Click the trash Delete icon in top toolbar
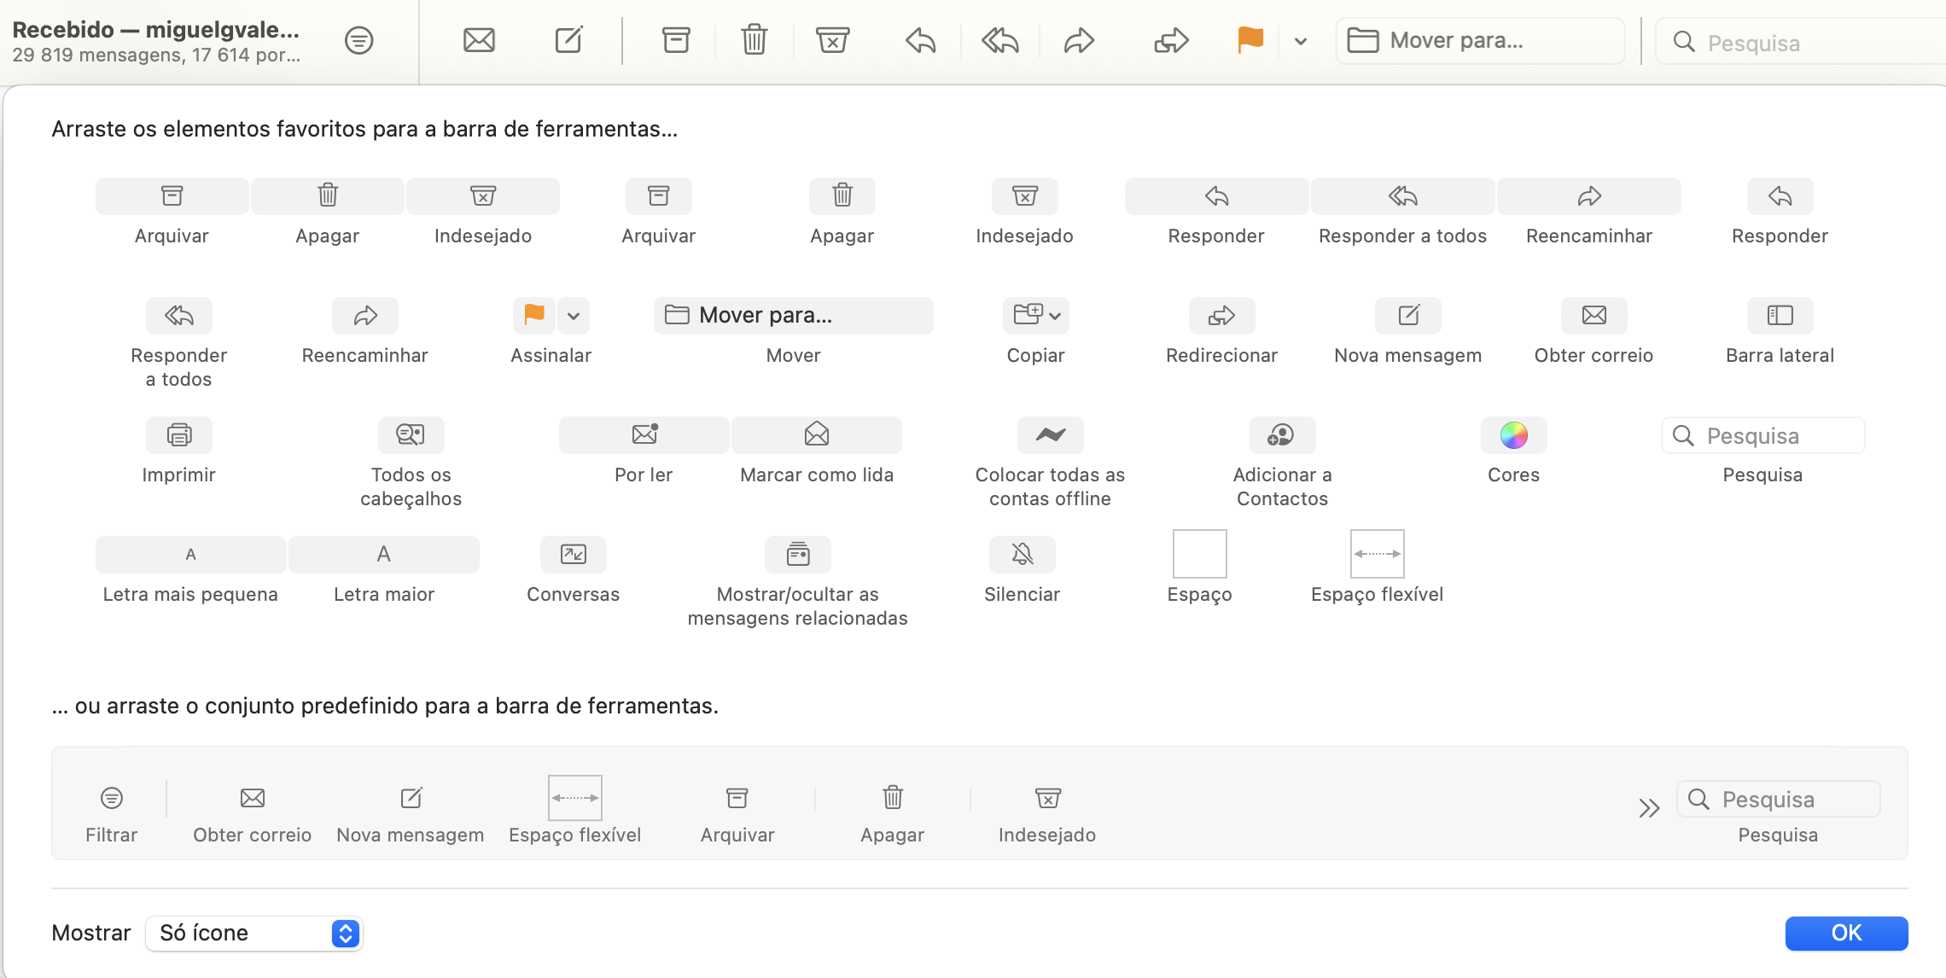The width and height of the screenshot is (1946, 978). pyautogui.click(x=755, y=40)
